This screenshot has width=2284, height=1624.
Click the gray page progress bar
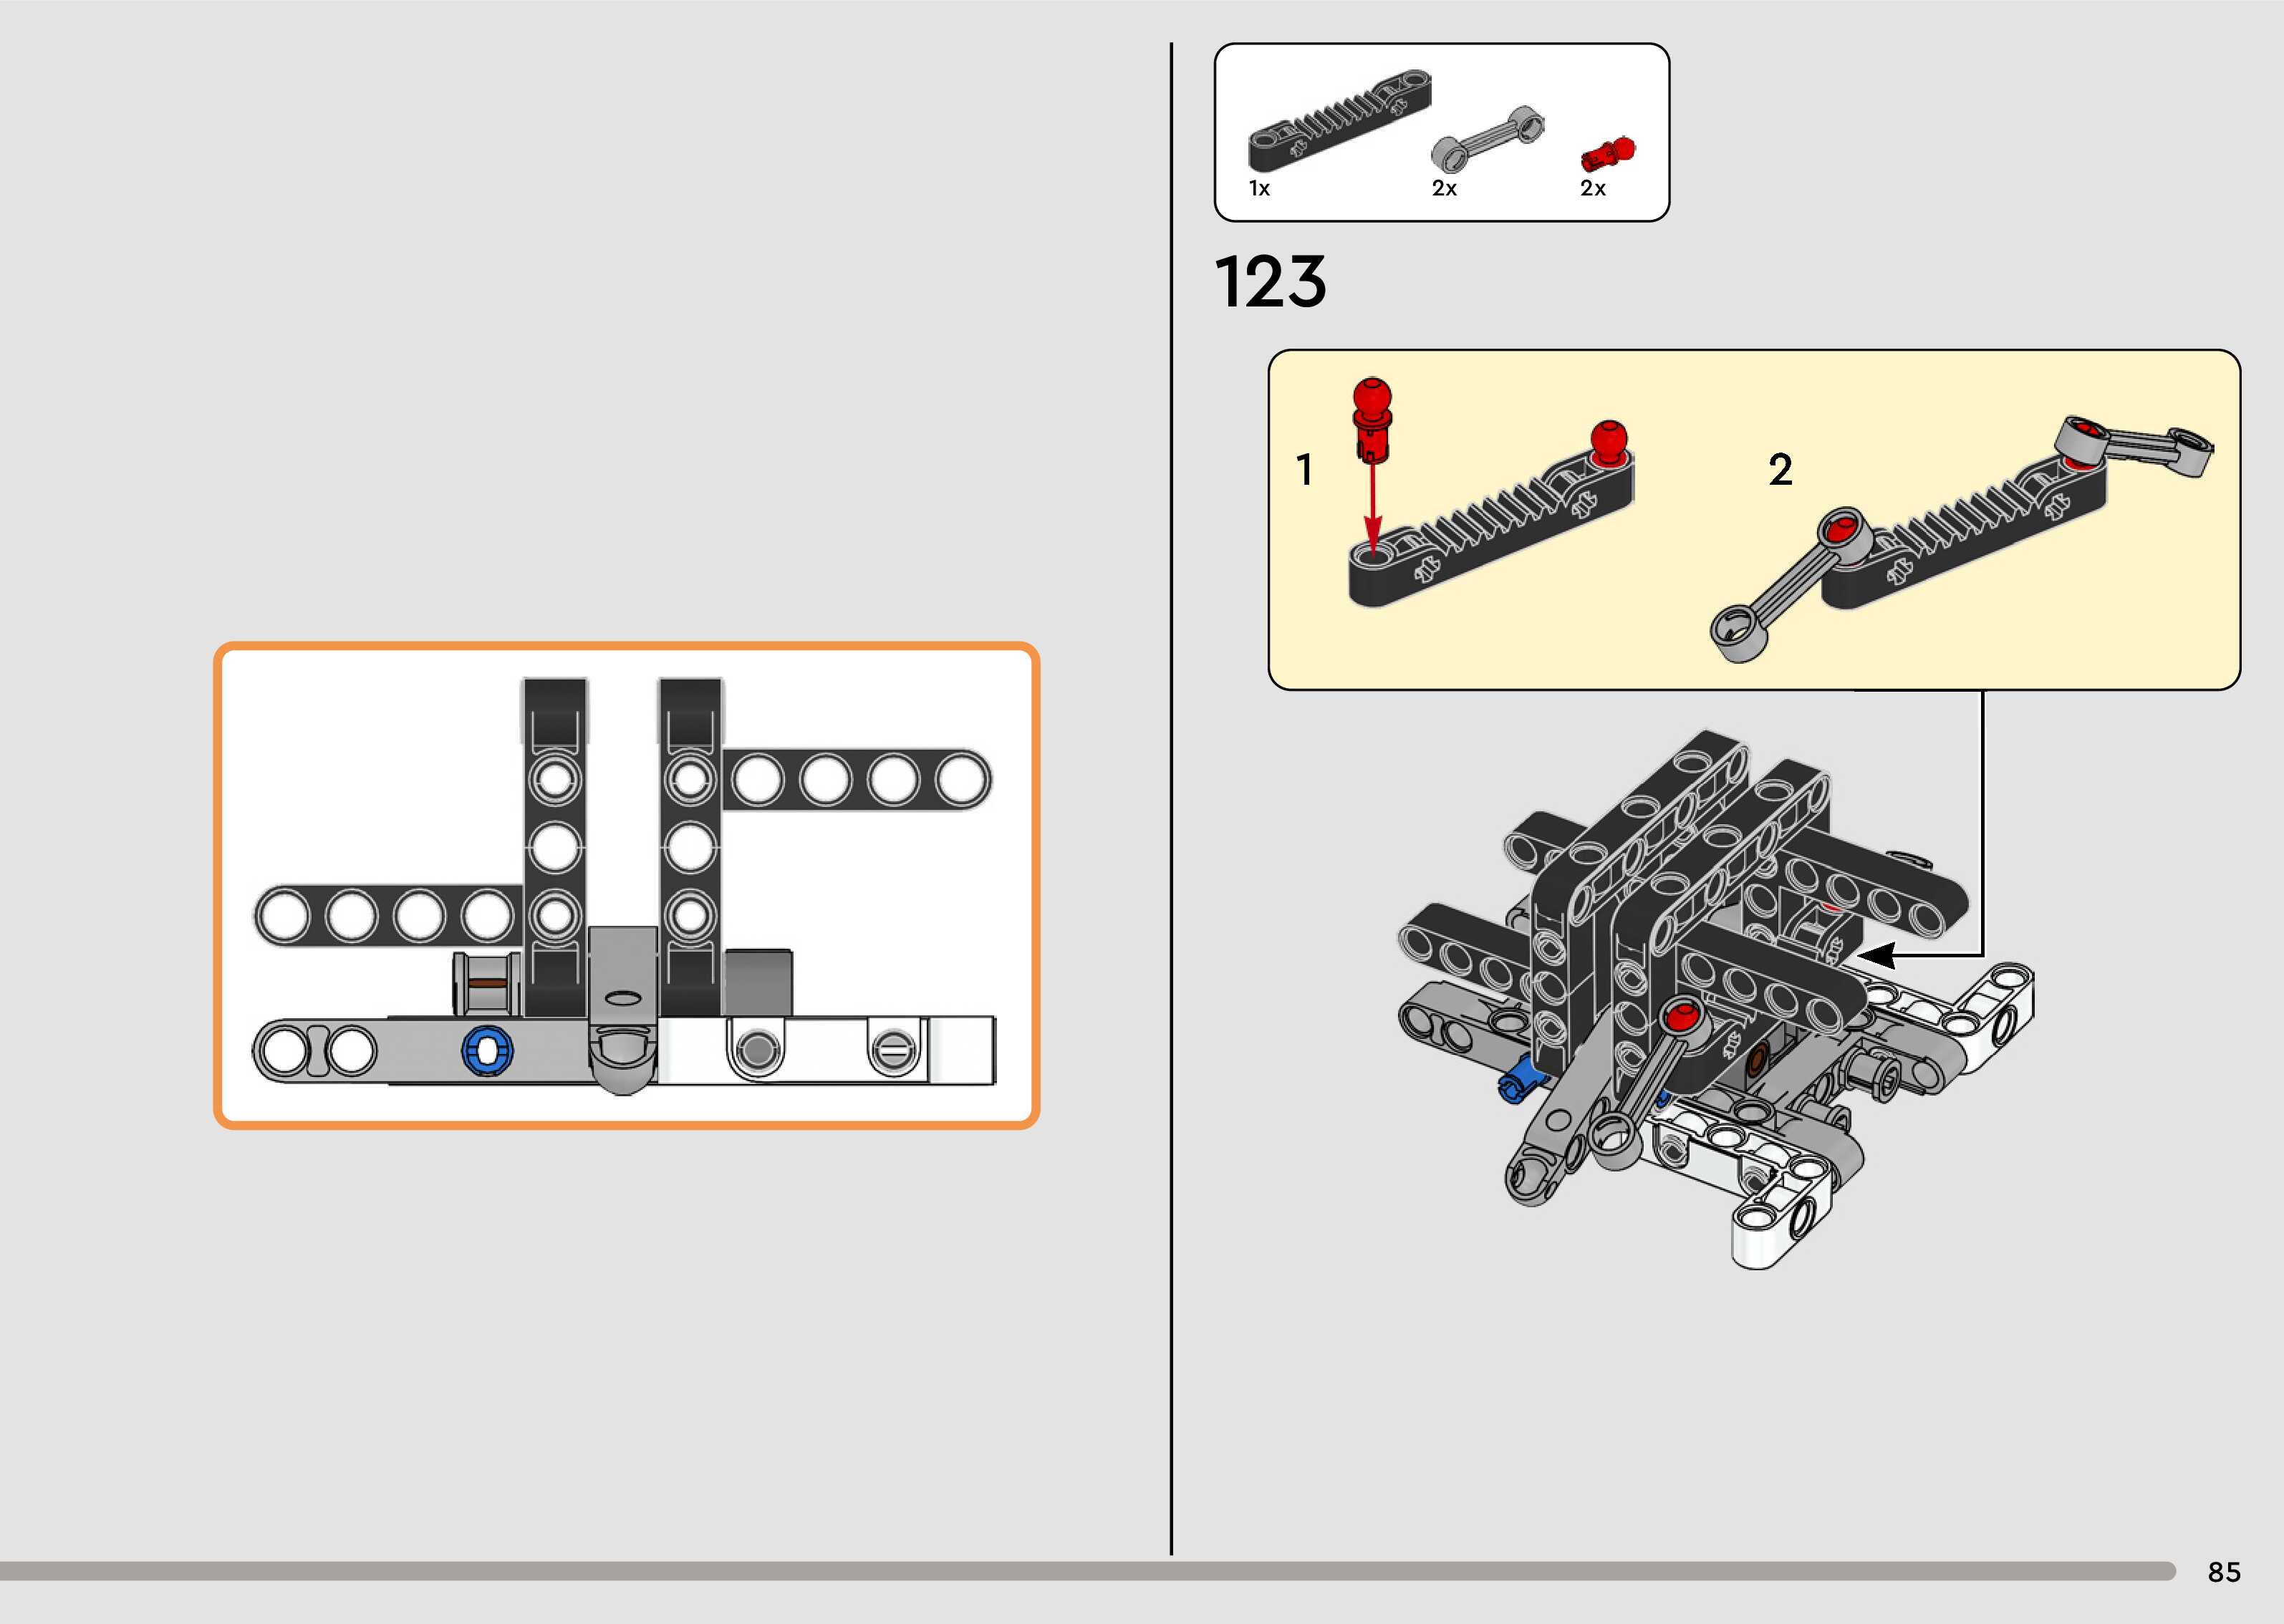tap(1087, 1571)
